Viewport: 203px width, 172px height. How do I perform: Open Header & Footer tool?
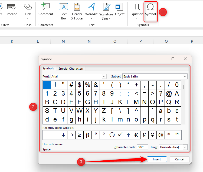click(77, 11)
